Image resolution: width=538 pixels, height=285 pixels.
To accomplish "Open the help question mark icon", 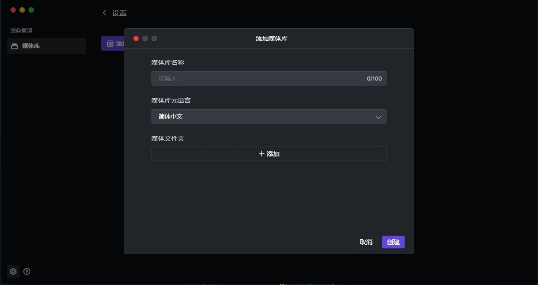I will [x=27, y=271].
